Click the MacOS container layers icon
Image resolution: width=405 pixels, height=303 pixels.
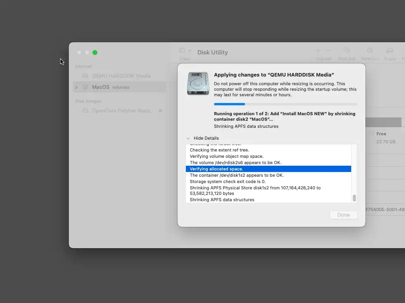click(x=85, y=87)
